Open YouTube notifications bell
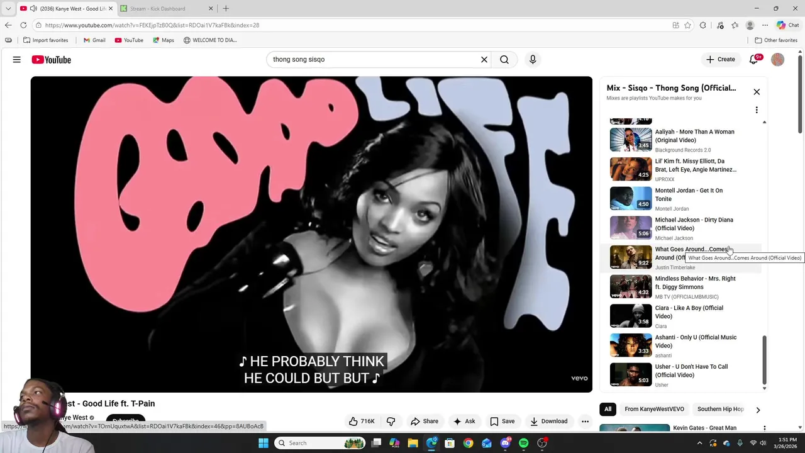The height and width of the screenshot is (453, 805). pyautogui.click(x=754, y=60)
